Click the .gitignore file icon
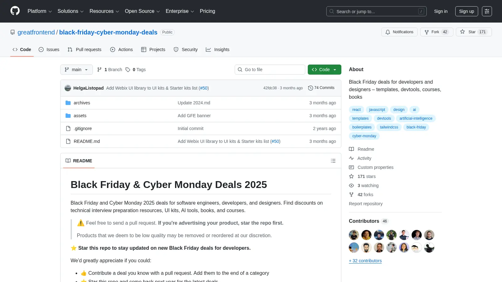The height and width of the screenshot is (282, 502). click(x=68, y=128)
